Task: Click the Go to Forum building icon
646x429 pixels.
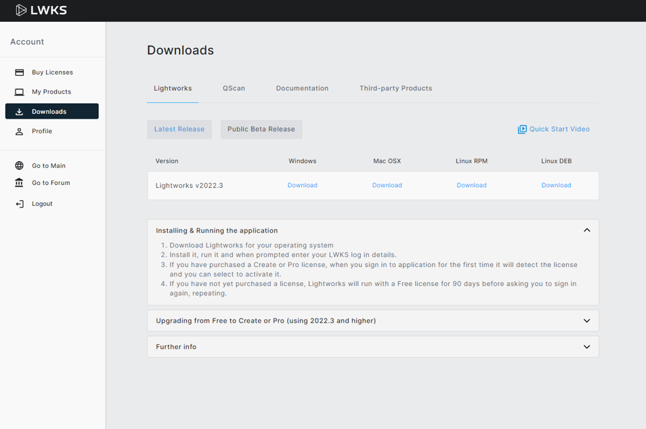Action: (20, 183)
